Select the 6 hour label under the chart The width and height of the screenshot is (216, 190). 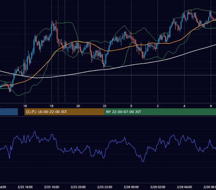click(211, 106)
